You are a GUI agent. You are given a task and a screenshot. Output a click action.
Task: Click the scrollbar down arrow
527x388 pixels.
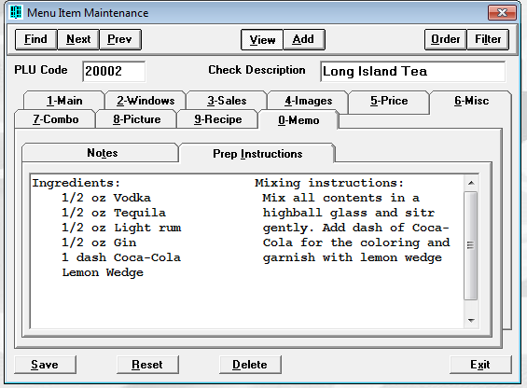pyautogui.click(x=471, y=321)
